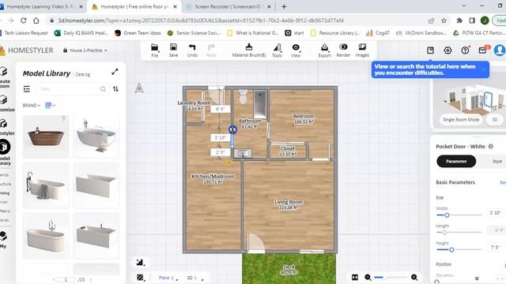
Task: Open the Tools menu icon
Action: pyautogui.click(x=277, y=50)
